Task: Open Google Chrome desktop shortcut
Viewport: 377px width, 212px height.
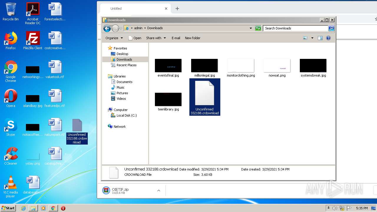Action: pos(11,72)
